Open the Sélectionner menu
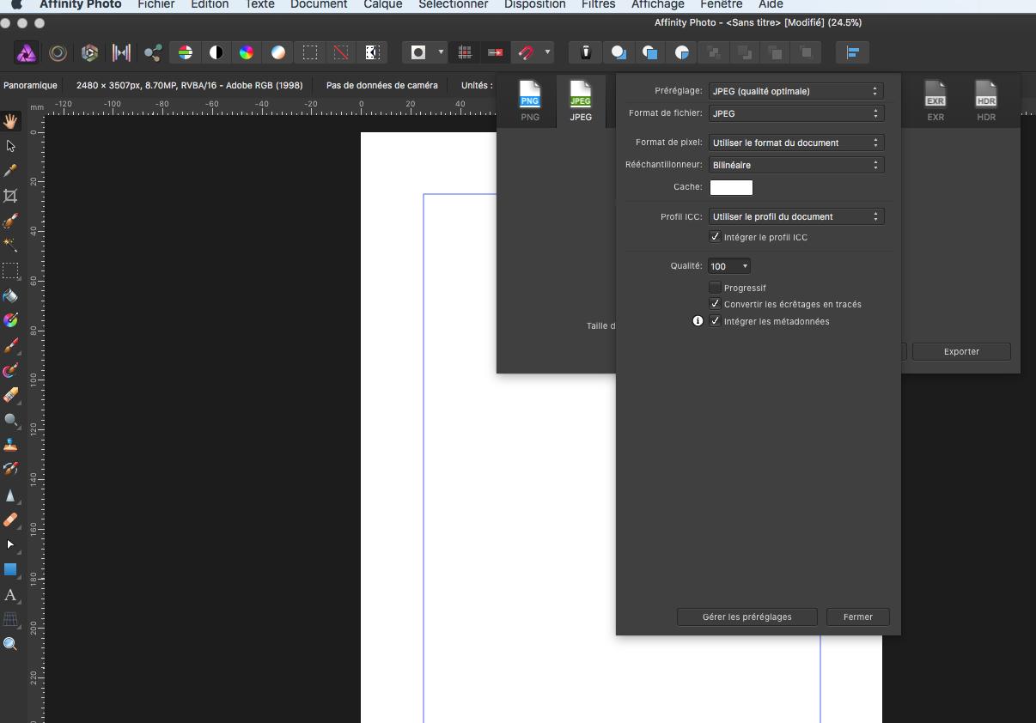The height and width of the screenshot is (723, 1036). (453, 4)
